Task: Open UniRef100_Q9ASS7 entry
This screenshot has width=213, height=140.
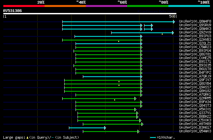Action: [195, 87]
